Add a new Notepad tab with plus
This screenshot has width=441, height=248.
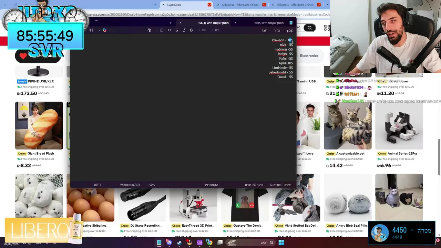click(170, 23)
